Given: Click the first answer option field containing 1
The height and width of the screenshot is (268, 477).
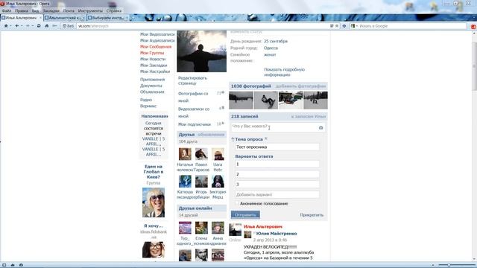Looking at the screenshot, I should (x=277, y=164).
